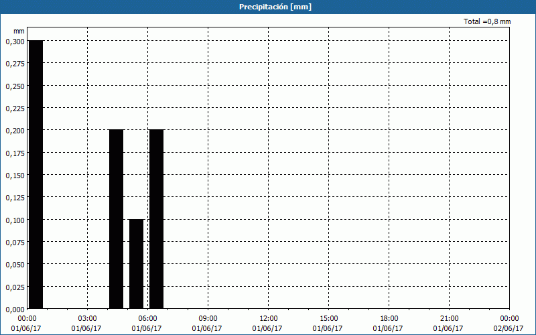Image resolution: width=536 pixels, height=335 pixels.
Task: Click the 0,000 y-axis label
Action: [x=15, y=310]
